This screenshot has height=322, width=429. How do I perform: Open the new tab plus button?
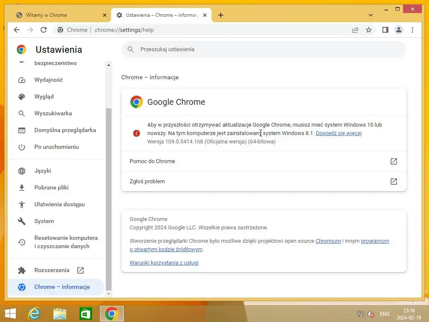click(x=221, y=15)
